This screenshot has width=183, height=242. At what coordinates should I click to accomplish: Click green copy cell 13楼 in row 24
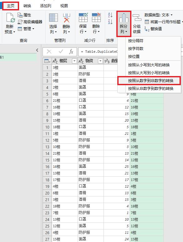(x=147, y=219)
